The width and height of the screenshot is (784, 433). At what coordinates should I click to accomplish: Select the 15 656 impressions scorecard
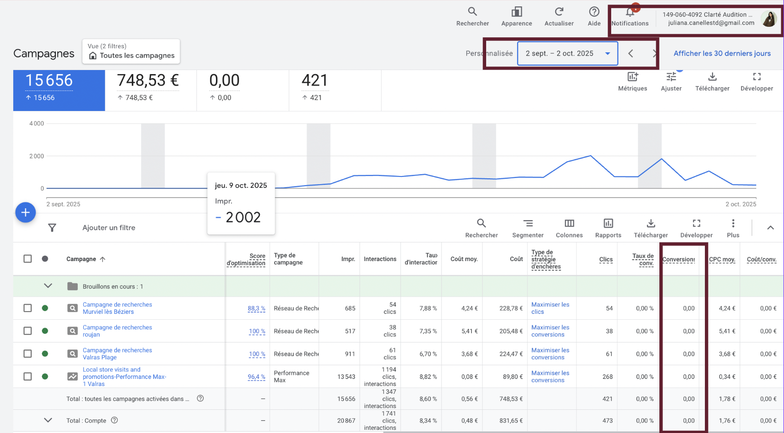59,90
